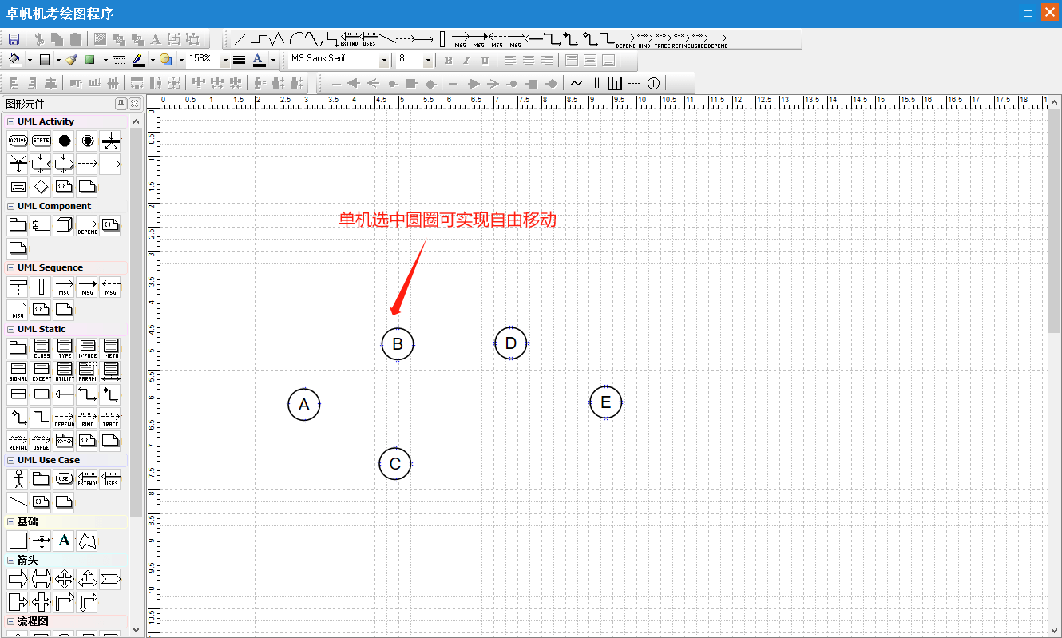Open the font size 8 dropdown

[428, 60]
